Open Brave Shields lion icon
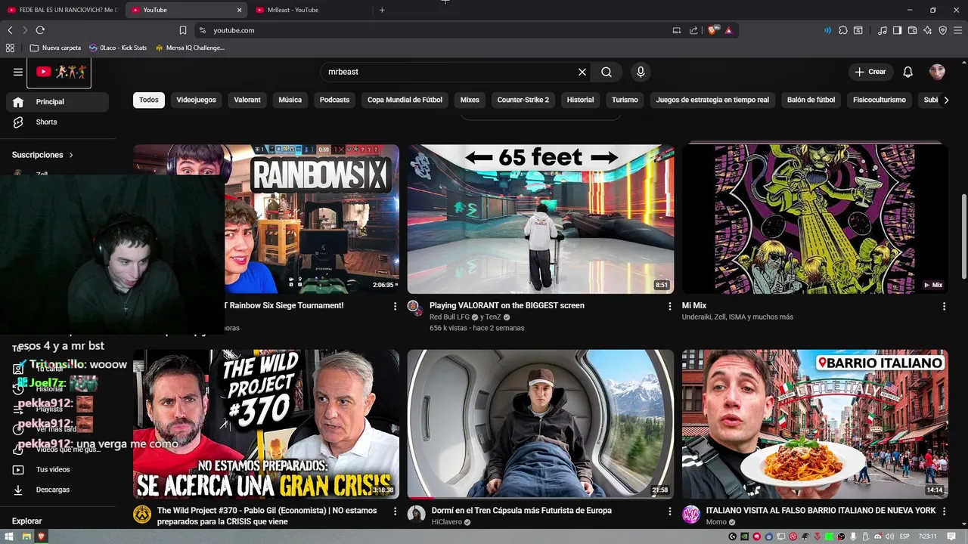 (x=712, y=30)
